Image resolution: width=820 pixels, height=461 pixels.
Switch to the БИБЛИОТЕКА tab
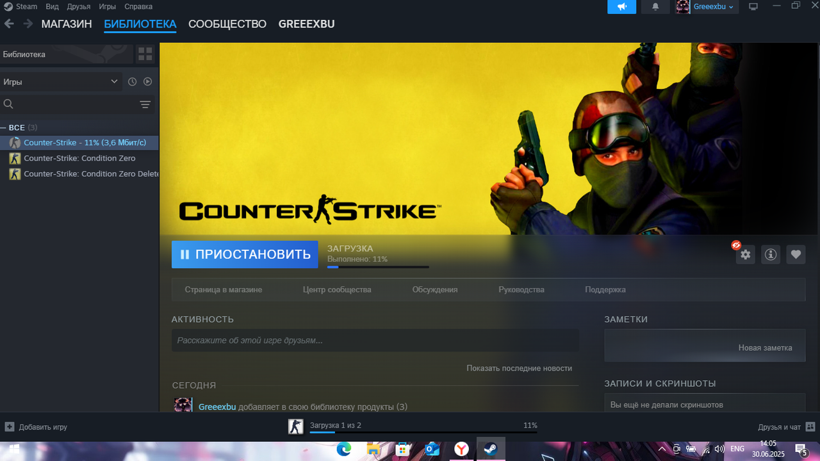(x=140, y=24)
